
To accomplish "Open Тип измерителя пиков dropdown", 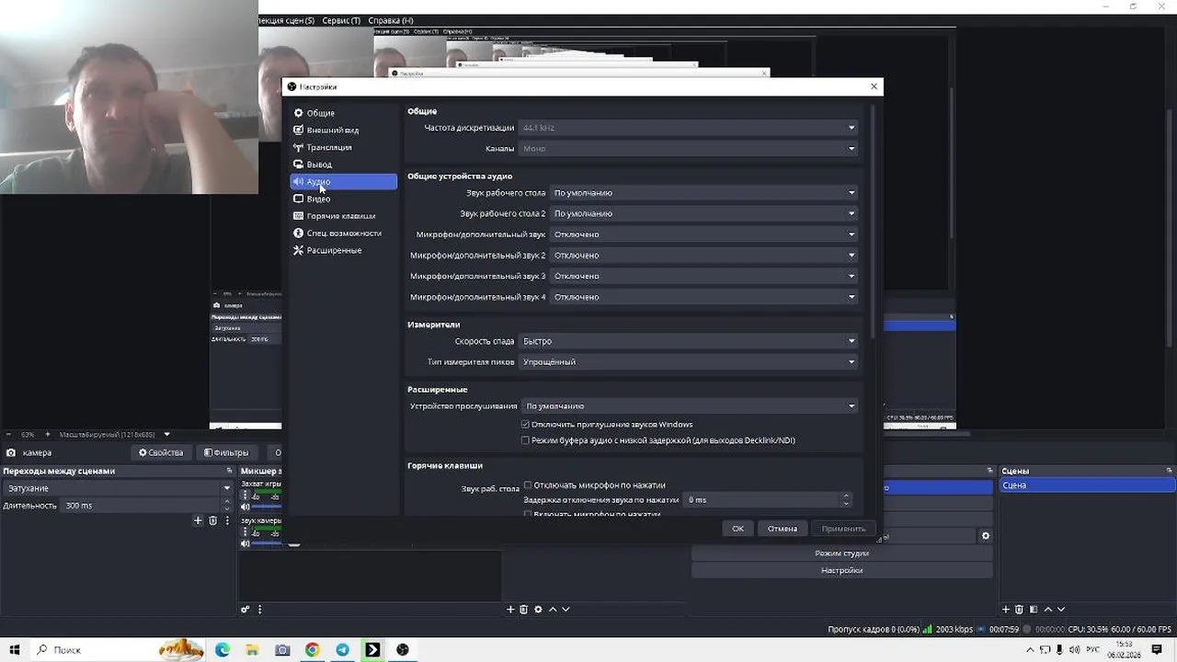I will coord(688,362).
